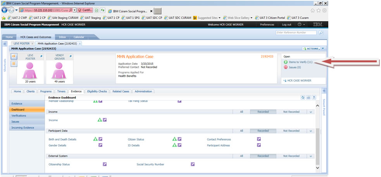Viewport: 381px width, 177px height.
Task: Open the Administration tab
Action: 143,91
